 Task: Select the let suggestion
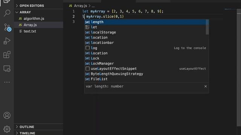[145, 27]
